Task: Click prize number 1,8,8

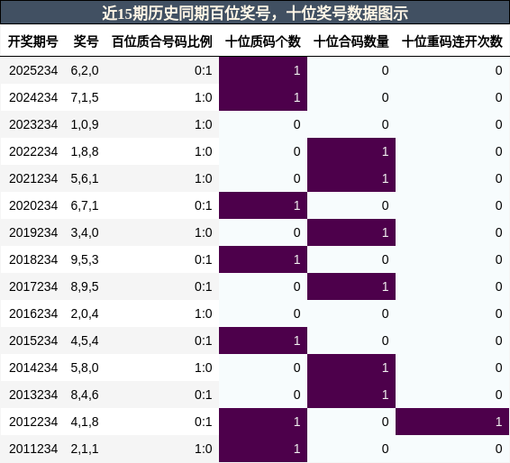Action: pyautogui.click(x=85, y=151)
